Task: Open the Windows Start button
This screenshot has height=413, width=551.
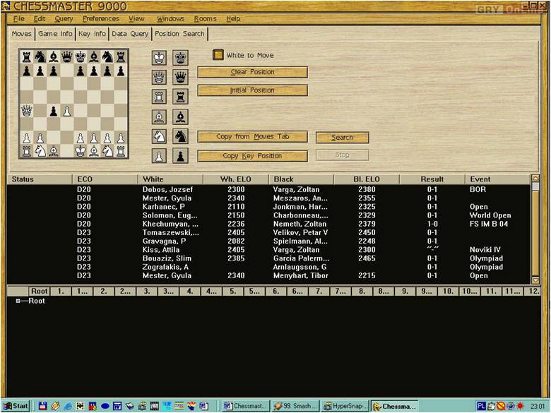Action: tap(16, 407)
